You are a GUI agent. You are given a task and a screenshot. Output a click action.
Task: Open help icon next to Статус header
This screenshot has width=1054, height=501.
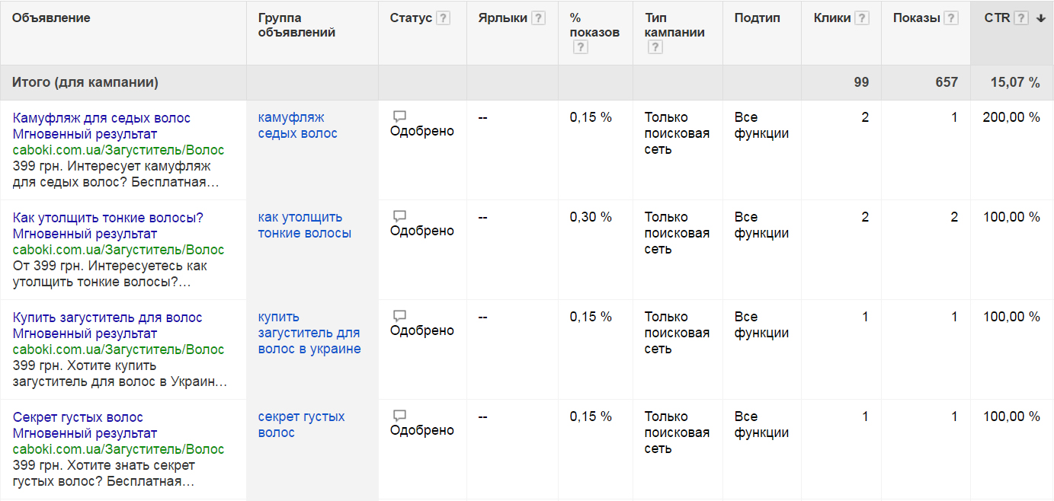(x=443, y=18)
